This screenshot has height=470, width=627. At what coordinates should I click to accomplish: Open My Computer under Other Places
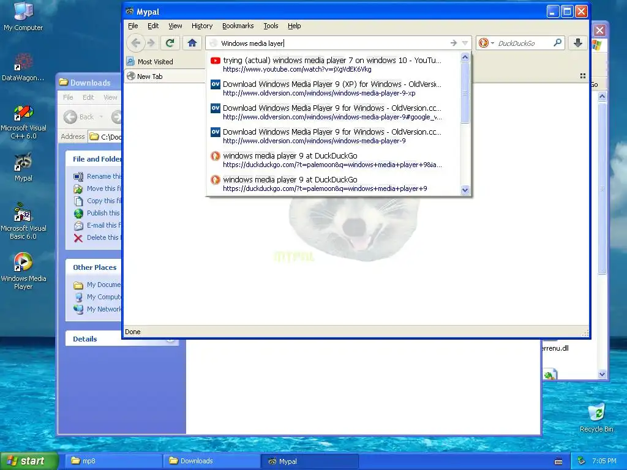coord(97,297)
